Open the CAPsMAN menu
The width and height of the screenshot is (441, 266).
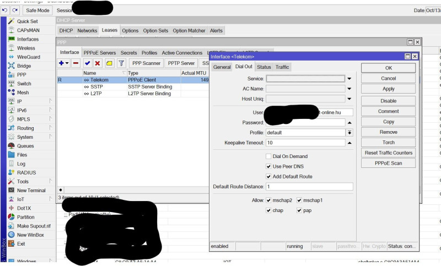tap(28, 30)
